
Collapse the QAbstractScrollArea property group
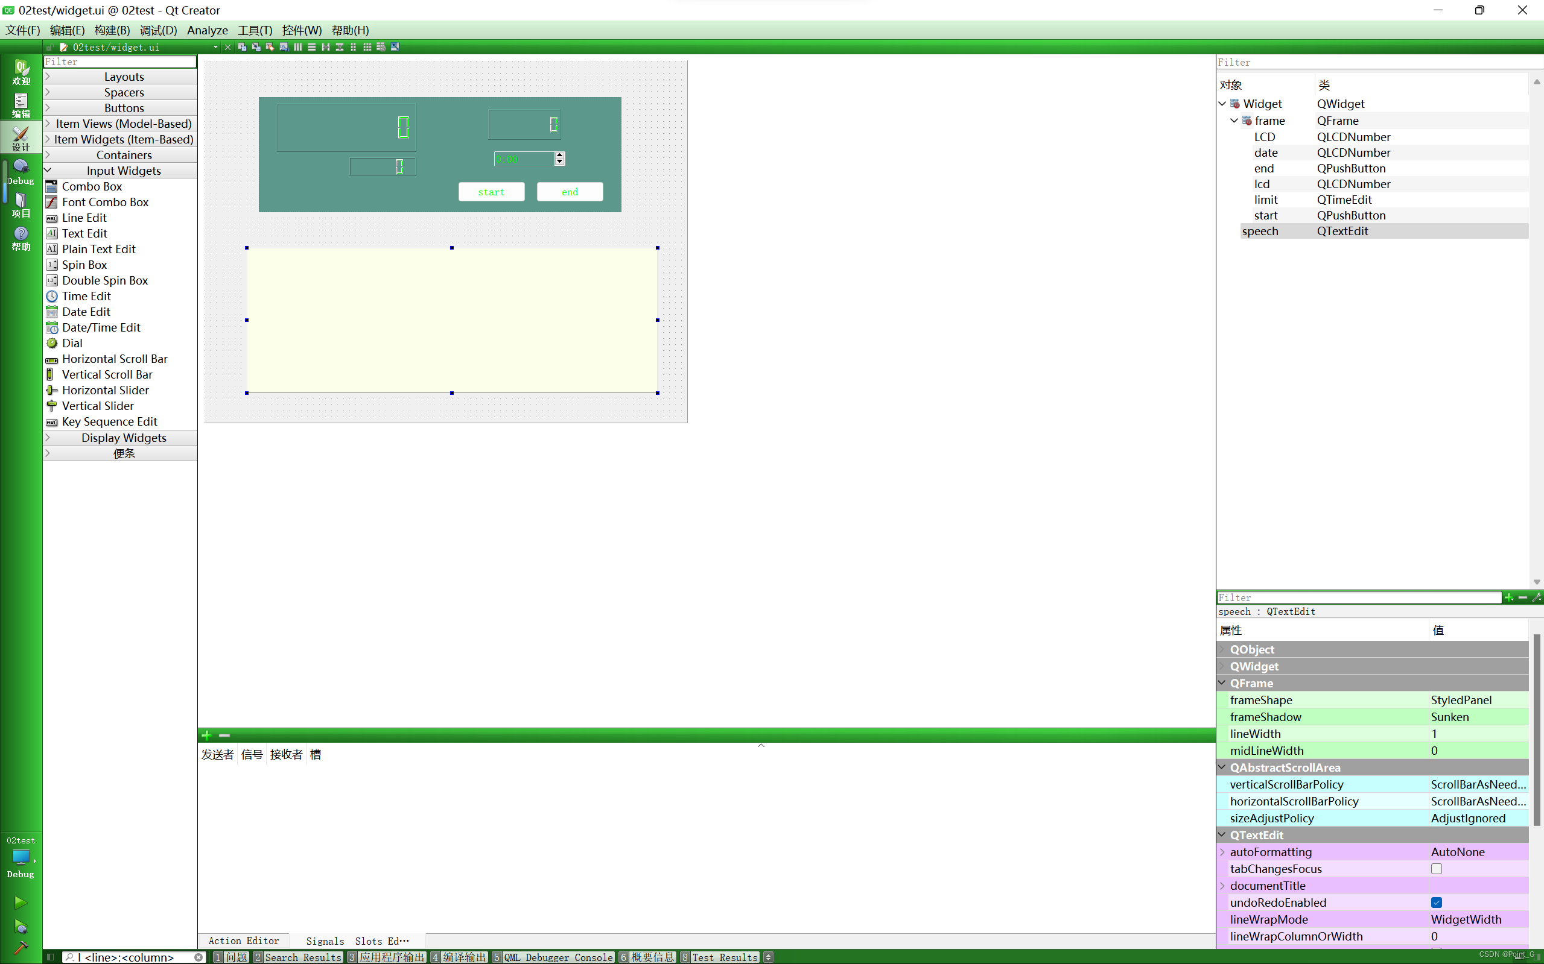[1222, 767]
